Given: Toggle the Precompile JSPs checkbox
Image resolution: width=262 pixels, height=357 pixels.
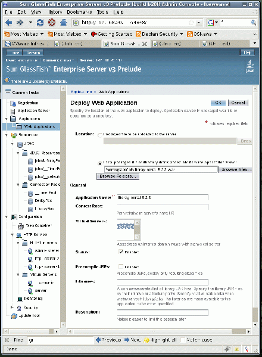Looking at the screenshot, I should click(x=121, y=266).
